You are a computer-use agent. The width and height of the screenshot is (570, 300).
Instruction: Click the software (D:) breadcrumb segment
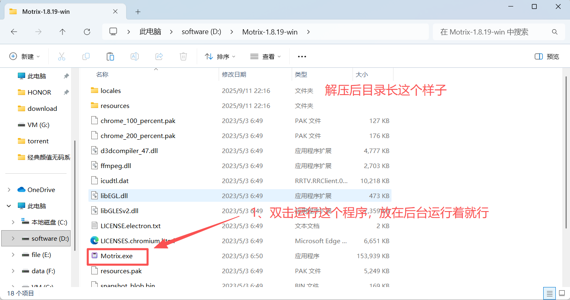point(201,32)
